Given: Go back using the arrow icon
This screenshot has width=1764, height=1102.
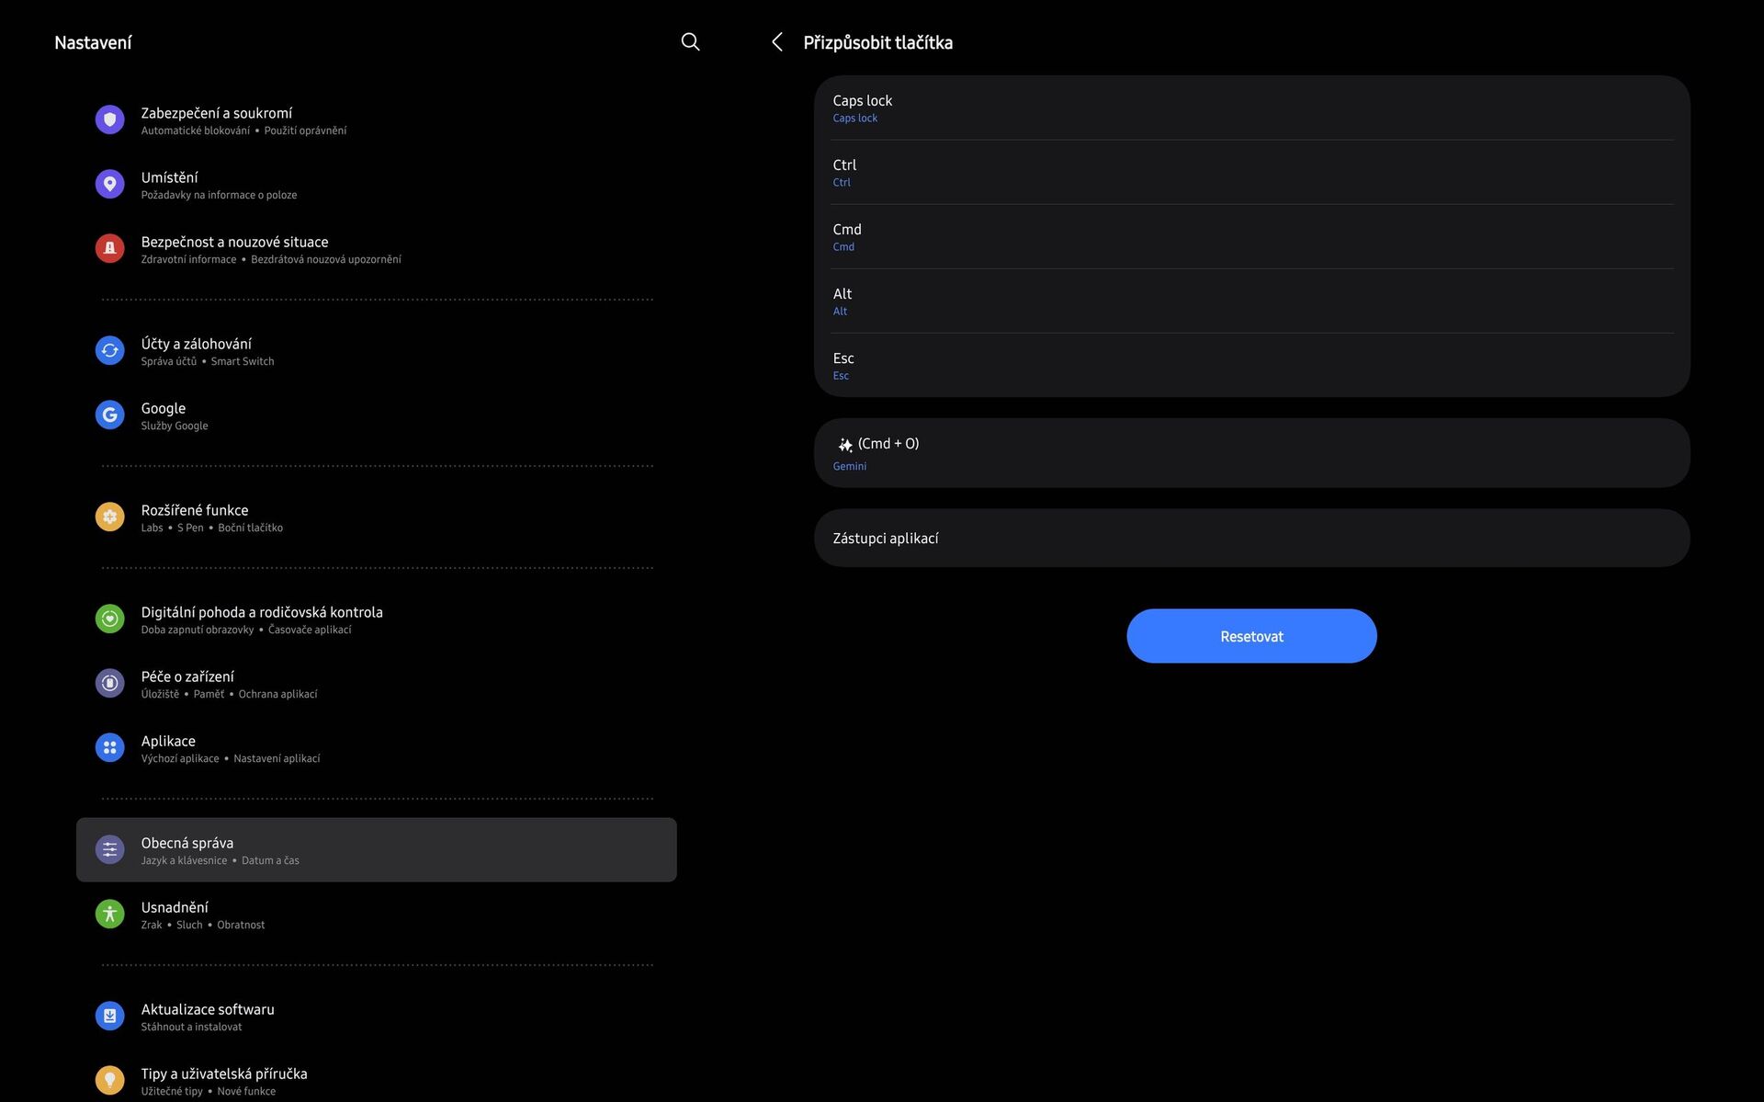Looking at the screenshot, I should [777, 42].
